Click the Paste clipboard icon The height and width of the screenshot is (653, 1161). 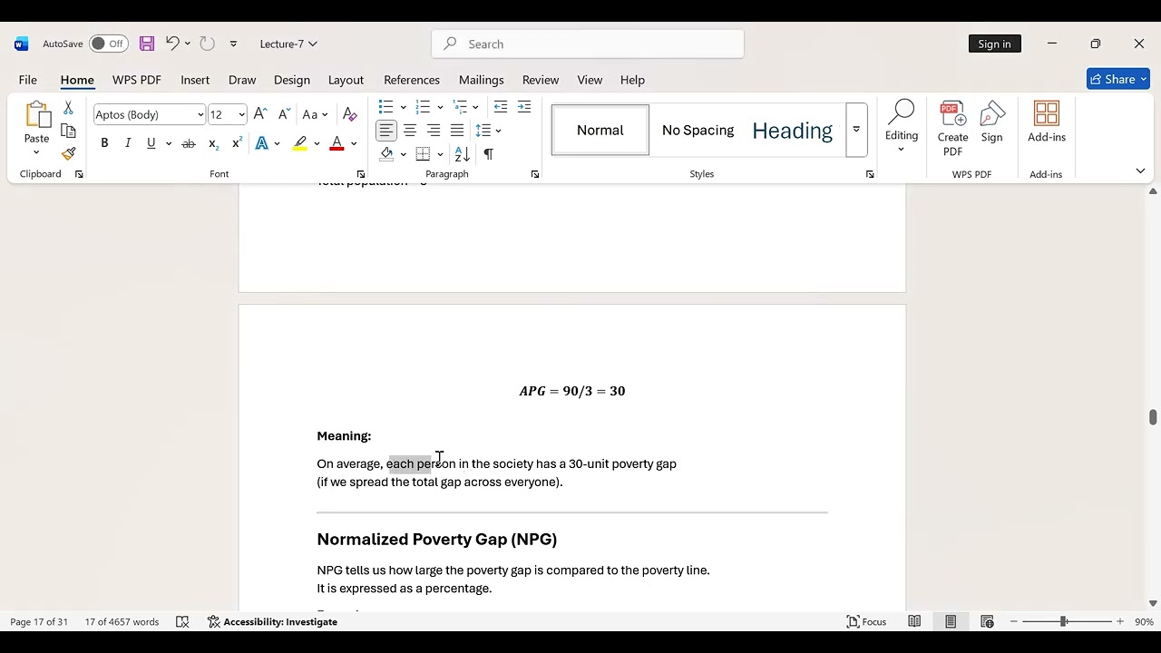[x=37, y=114]
